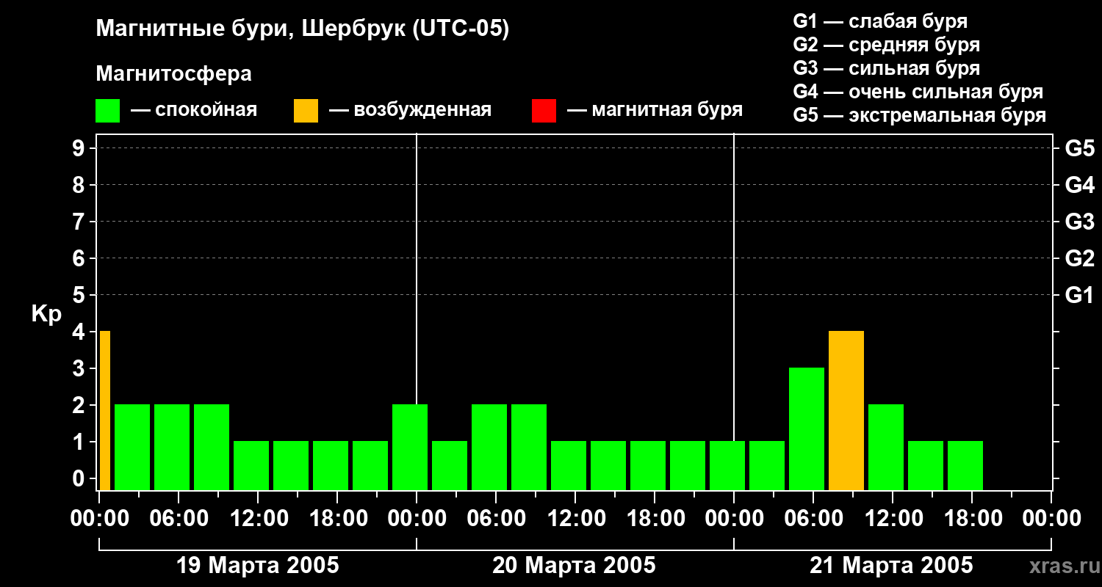Click the '12:00' time label above 19 Марта 2005
This screenshot has height=587, width=1102.
point(258,519)
